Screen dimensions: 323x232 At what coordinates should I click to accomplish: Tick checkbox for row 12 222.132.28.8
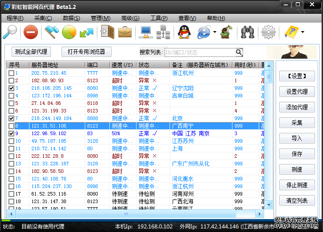pyautogui.click(x=11, y=156)
